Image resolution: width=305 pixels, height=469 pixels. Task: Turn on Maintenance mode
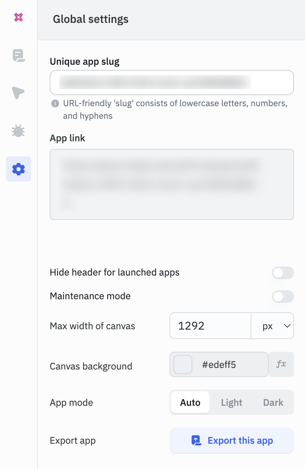pos(283,296)
